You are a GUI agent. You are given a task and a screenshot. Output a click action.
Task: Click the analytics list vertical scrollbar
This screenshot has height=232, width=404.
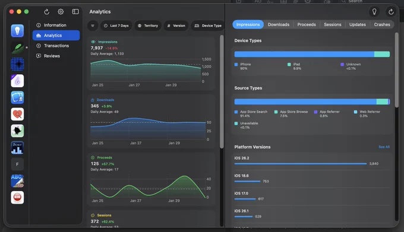(222, 91)
